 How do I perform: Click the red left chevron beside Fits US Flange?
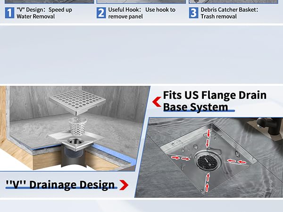157,102
